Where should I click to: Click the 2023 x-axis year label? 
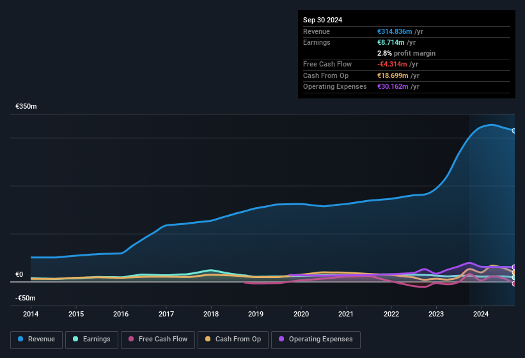(436, 314)
